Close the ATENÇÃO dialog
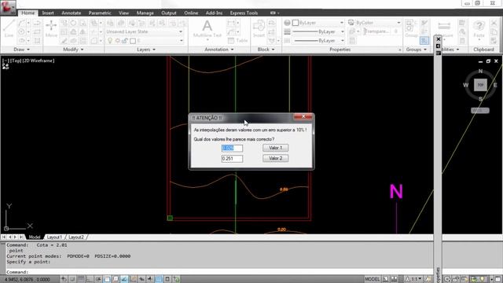Viewport: 503px width, 283px height. (303, 117)
